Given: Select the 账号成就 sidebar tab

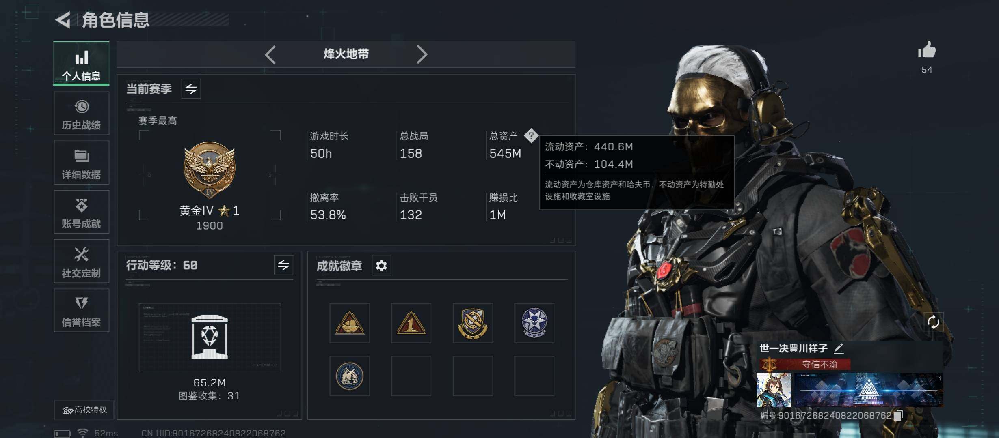Looking at the screenshot, I should (81, 212).
